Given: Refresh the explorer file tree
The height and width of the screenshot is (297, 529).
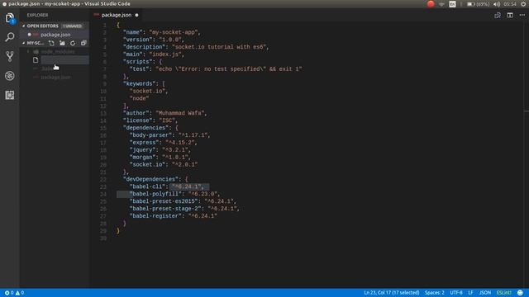Looking at the screenshot, I should coord(73,43).
